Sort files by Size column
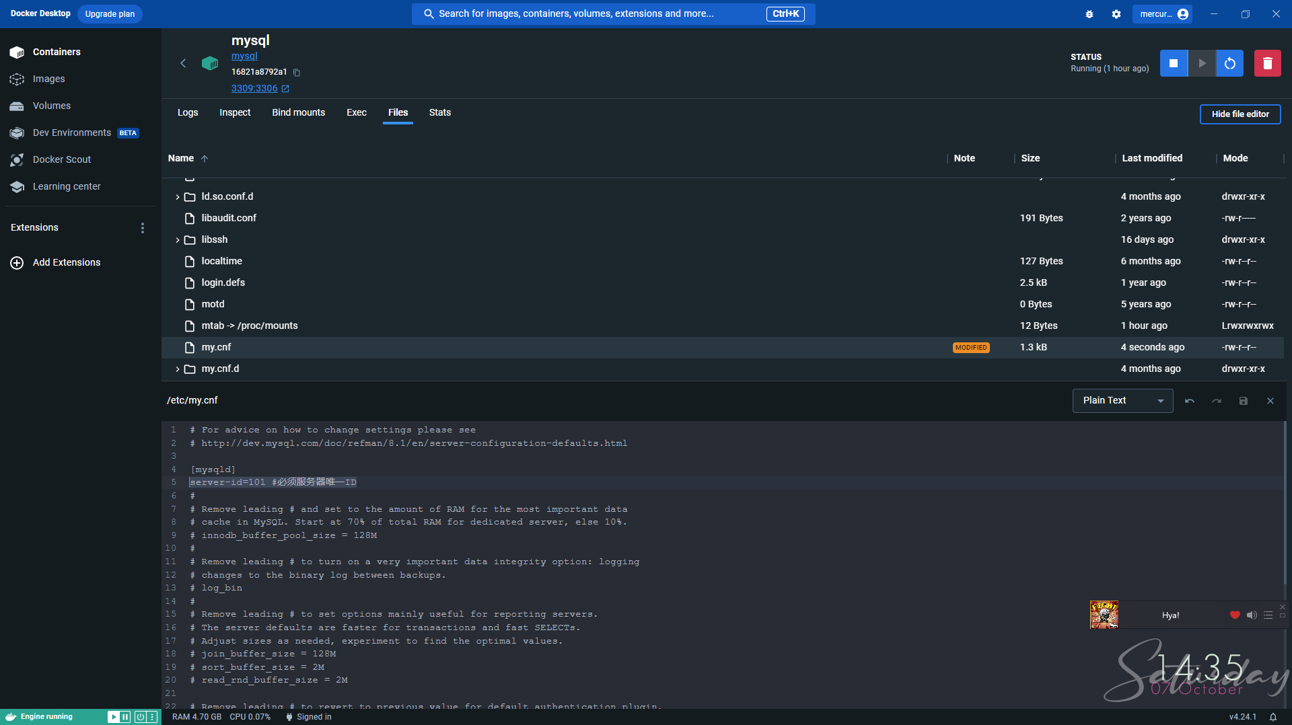The image size is (1292, 725). (1030, 159)
